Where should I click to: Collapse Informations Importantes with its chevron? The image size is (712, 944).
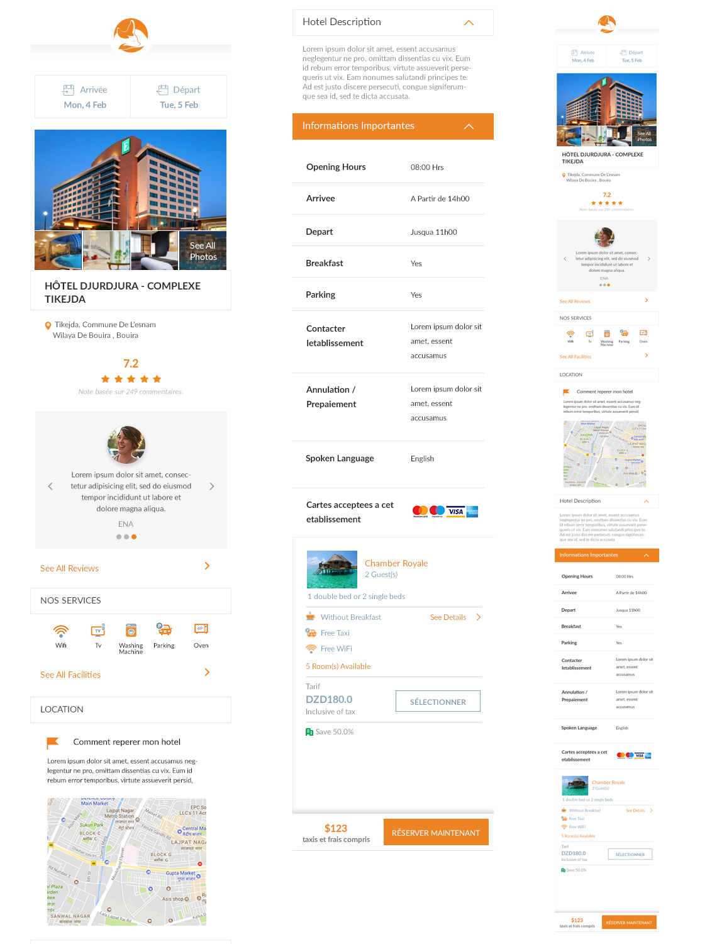[x=469, y=126]
